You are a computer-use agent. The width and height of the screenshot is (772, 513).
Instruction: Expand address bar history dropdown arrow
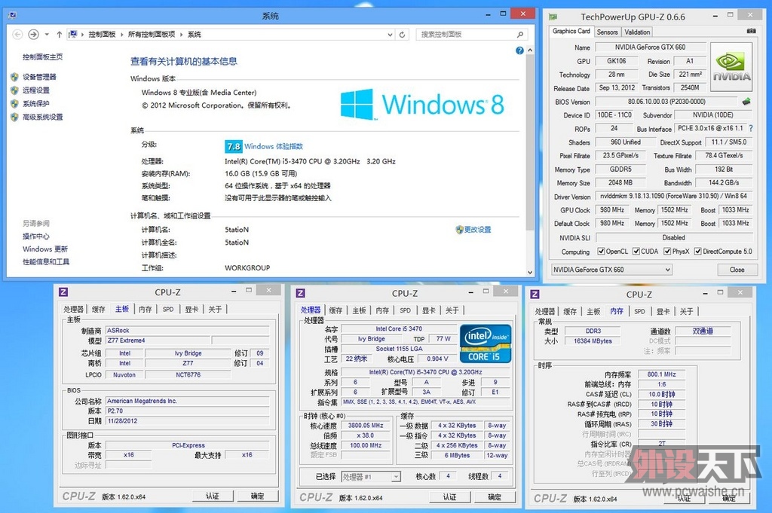pyautogui.click(x=390, y=35)
